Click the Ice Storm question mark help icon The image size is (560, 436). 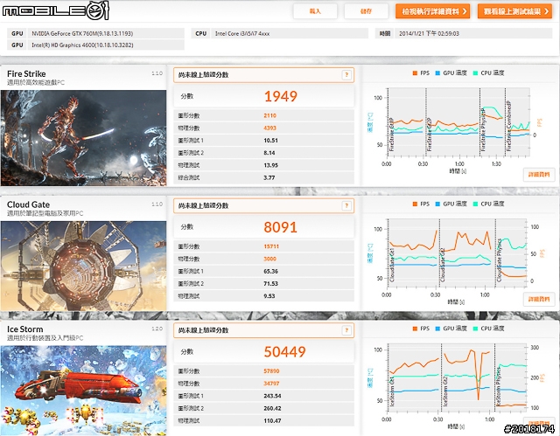pos(346,330)
